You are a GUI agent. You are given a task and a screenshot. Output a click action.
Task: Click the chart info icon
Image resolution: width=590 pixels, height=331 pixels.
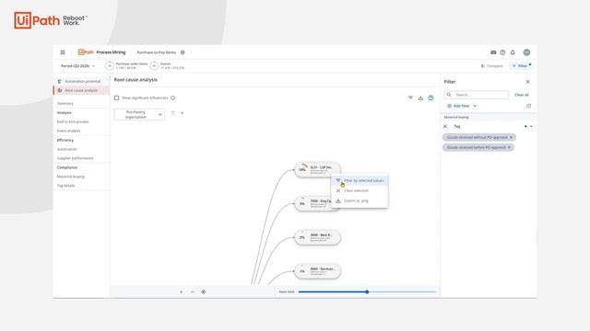pyautogui.click(x=431, y=98)
